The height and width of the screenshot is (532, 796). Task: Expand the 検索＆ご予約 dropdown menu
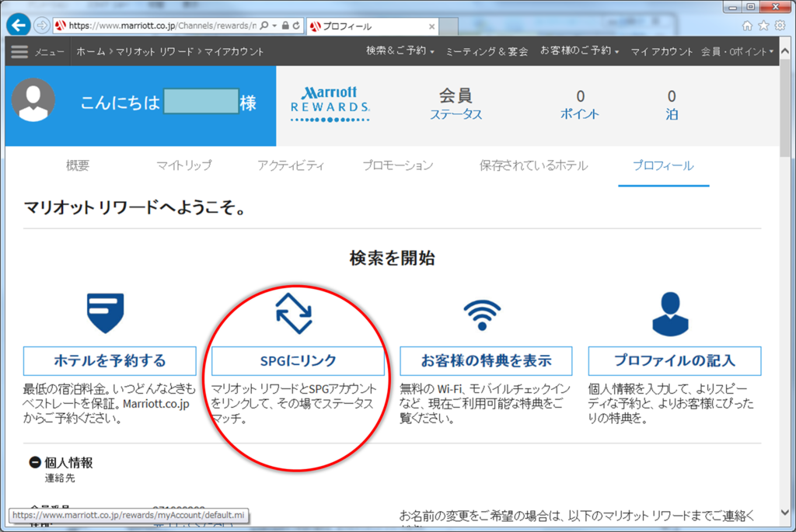400,50
